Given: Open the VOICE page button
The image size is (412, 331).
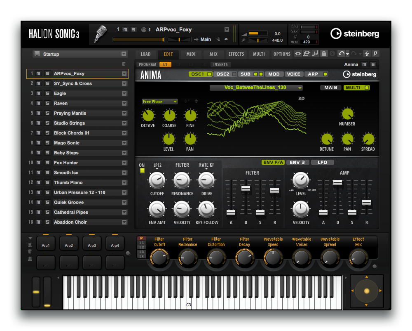Looking at the screenshot, I should [293, 74].
